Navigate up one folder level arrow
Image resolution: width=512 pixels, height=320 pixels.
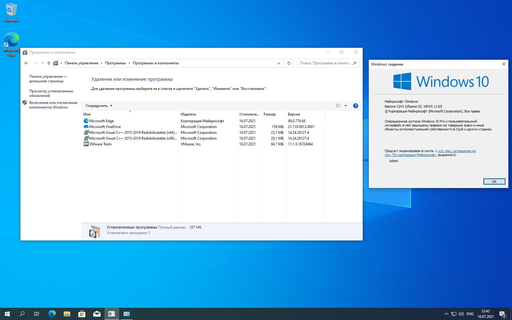(x=49, y=63)
